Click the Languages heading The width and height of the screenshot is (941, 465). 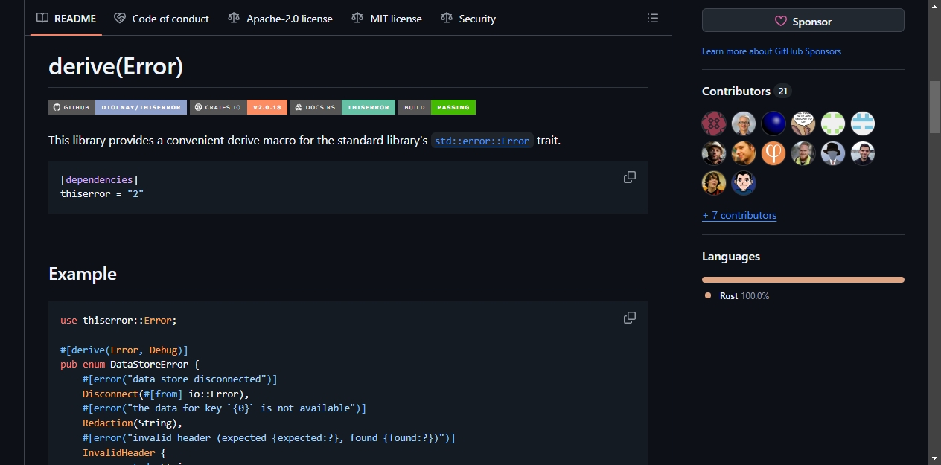coord(731,256)
